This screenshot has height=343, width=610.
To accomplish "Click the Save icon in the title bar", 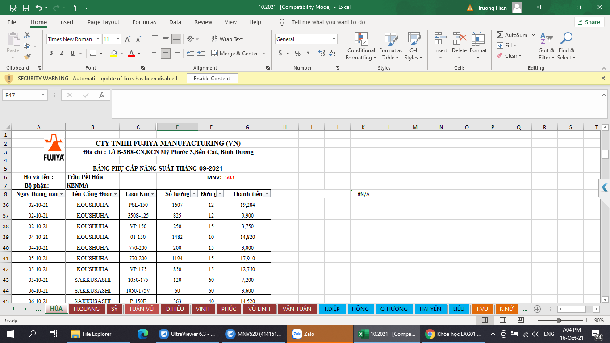I will (25, 8).
